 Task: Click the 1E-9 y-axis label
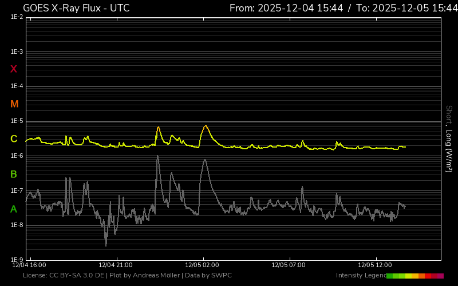(17, 260)
